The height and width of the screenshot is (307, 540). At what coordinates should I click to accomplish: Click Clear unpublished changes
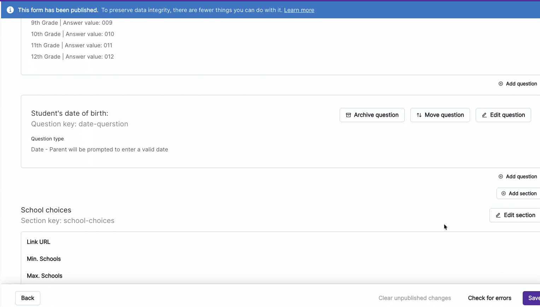click(x=415, y=298)
